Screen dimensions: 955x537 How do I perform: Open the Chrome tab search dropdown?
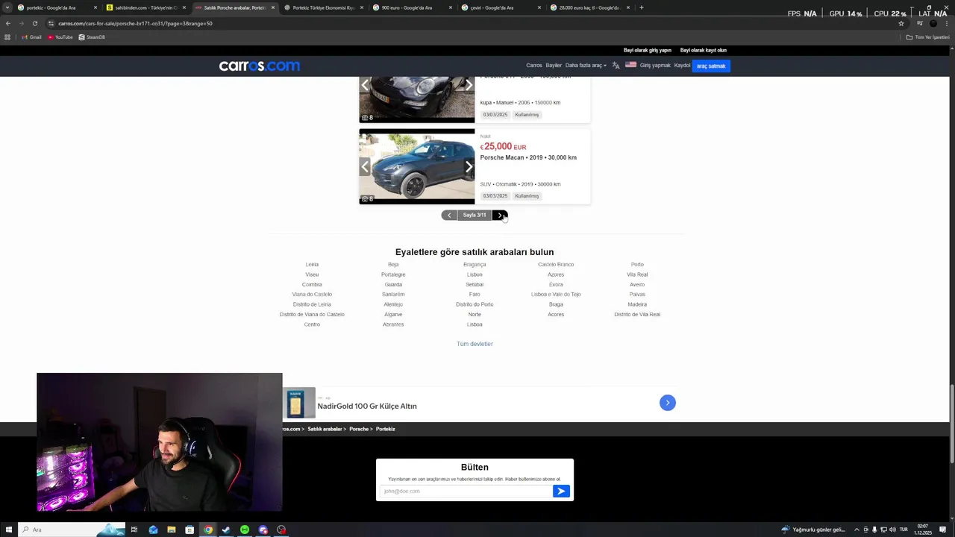(x=7, y=7)
